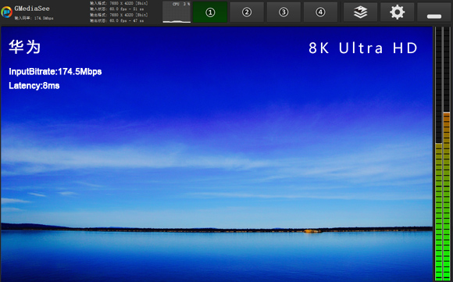Click the input format 7680 X 4320 line
The width and height of the screenshot is (453, 282).
119,3
